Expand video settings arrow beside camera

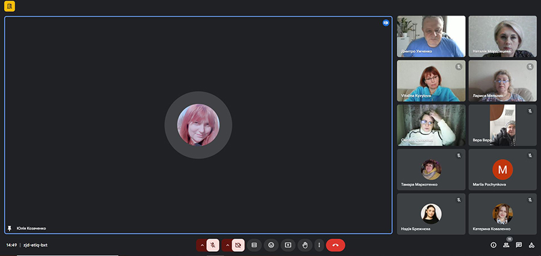click(x=227, y=245)
